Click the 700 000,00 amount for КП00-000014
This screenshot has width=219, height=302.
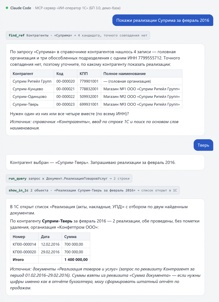(76, 244)
